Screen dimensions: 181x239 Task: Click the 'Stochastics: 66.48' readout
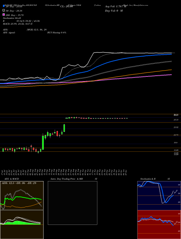click(12, 18)
